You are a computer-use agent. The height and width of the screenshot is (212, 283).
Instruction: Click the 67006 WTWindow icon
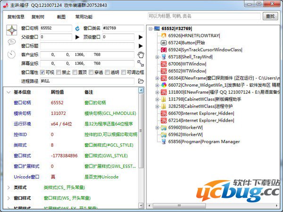pos(164,64)
